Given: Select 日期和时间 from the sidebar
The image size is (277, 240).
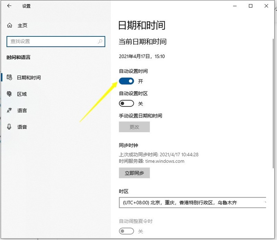Looking at the screenshot, I should point(29,77).
